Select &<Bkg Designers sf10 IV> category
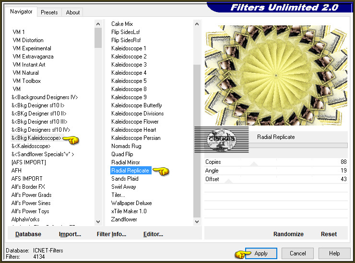355x263 pixels. point(41,130)
